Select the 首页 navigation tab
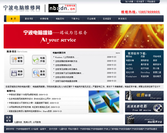This screenshot has width=167, height=133. 13,19
